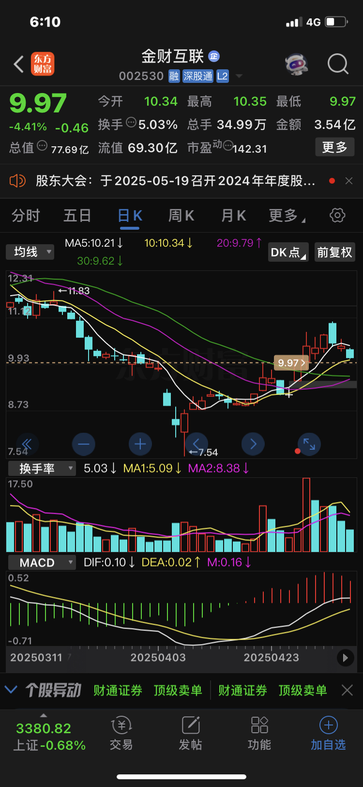This screenshot has width=363, height=787.
Task: Go back using the left chevron arrow
Action: 19,64
